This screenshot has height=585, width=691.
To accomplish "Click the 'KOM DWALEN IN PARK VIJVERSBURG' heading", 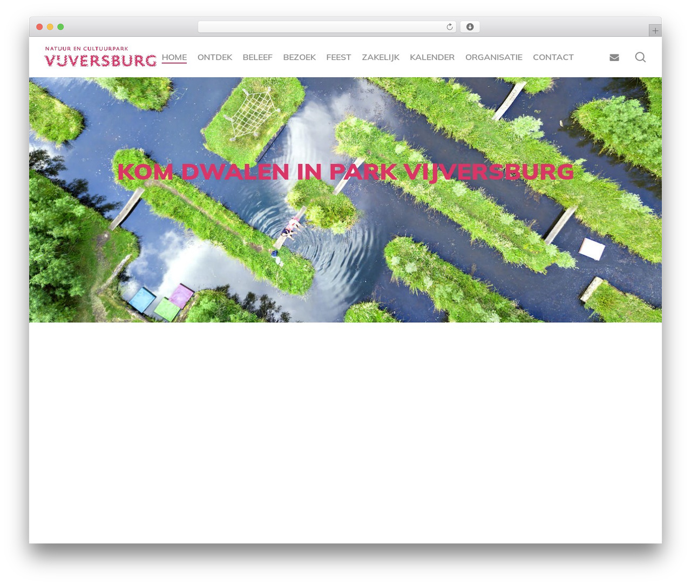I will [x=345, y=172].
